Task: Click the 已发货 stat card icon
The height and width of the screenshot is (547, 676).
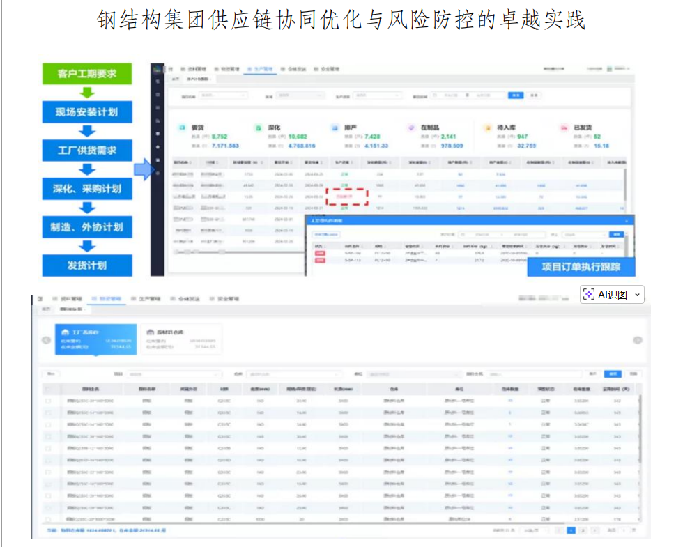Action: [563, 128]
